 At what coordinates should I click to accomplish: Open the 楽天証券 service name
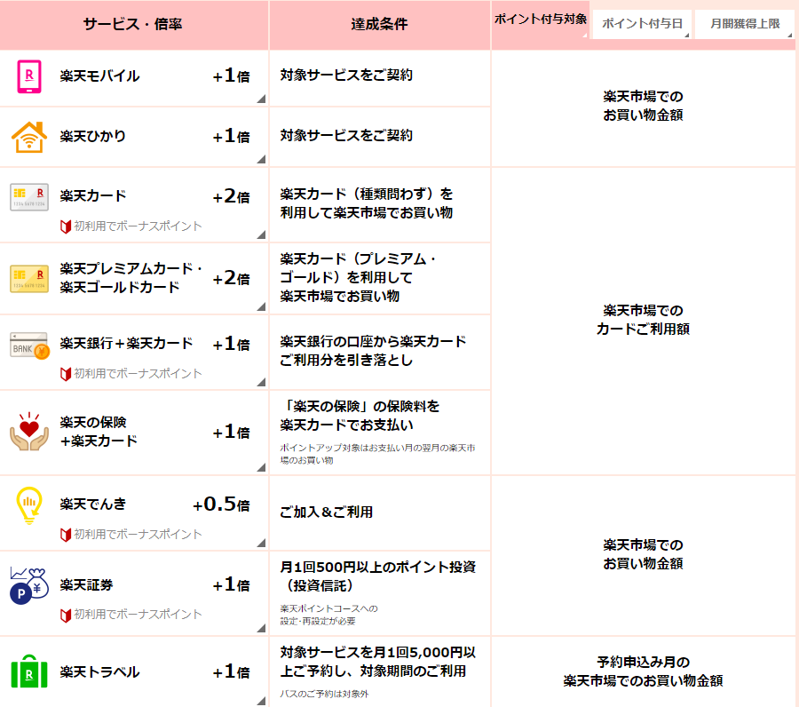(86, 584)
